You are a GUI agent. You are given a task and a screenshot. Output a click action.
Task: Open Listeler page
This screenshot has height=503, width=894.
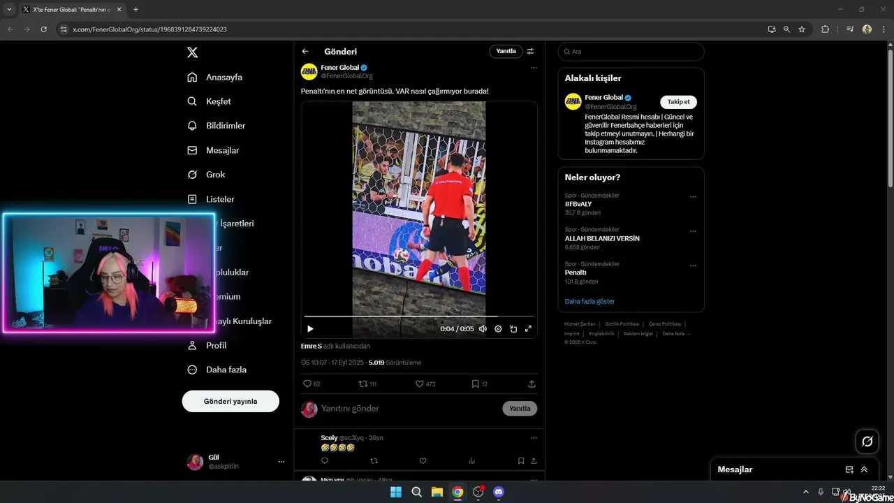[x=211, y=199]
